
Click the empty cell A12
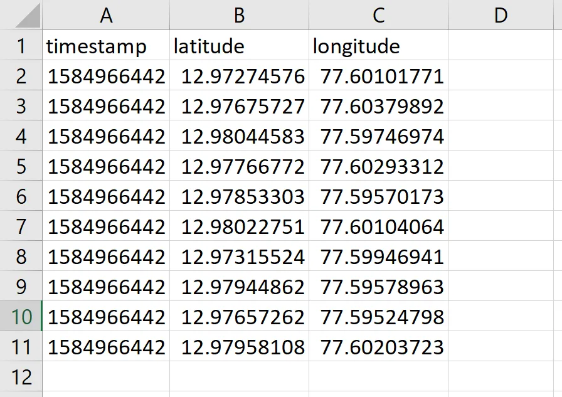pos(107,377)
